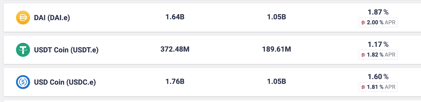
Task: Select the DAI market size 1.64B
Action: 175,17
